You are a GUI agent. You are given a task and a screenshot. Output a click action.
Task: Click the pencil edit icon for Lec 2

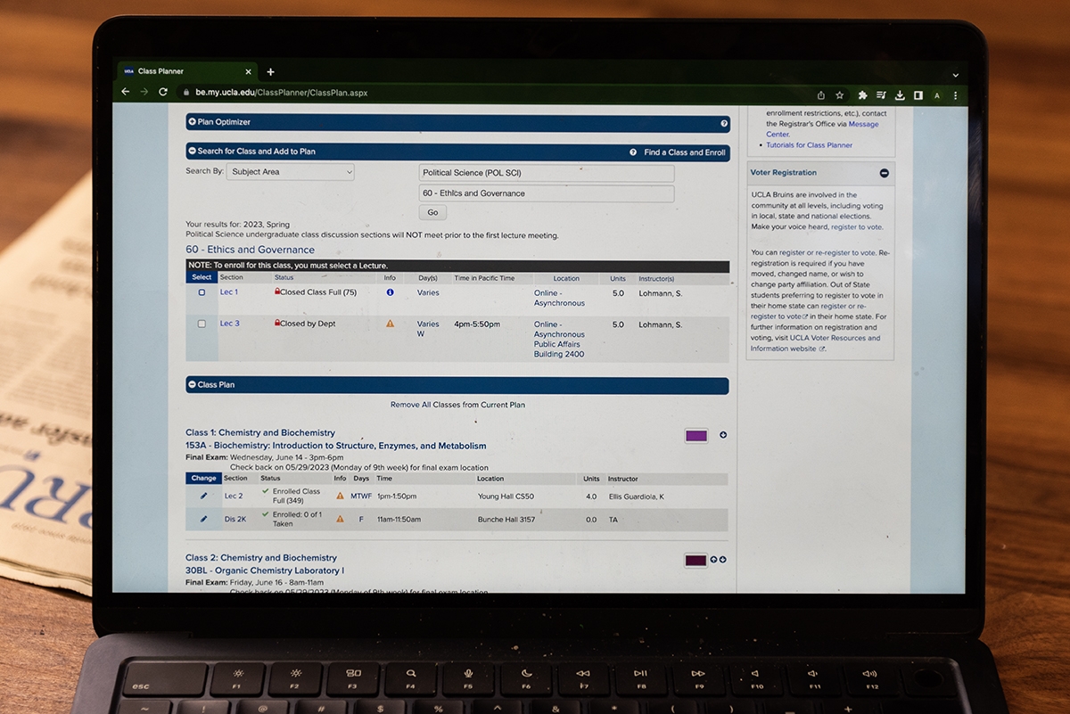(x=203, y=496)
